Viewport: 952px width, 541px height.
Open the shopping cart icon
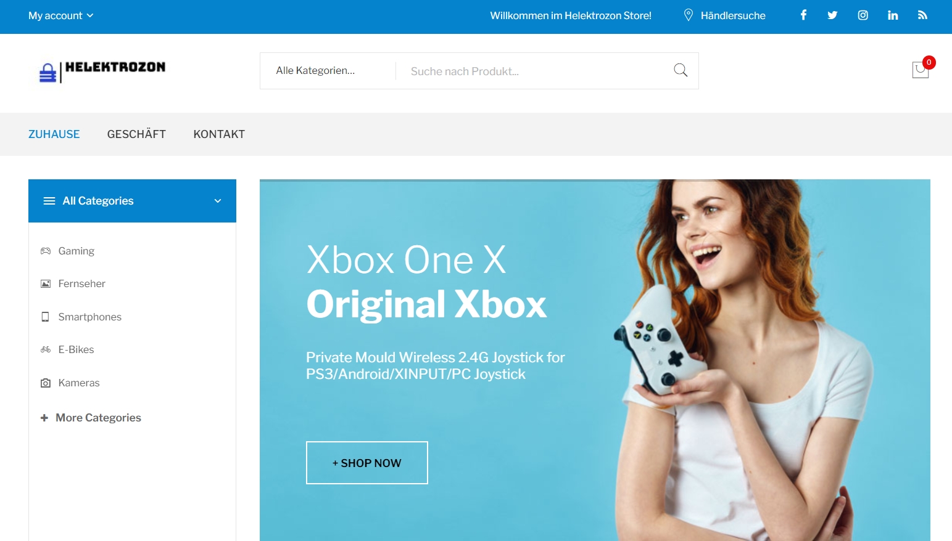click(920, 70)
